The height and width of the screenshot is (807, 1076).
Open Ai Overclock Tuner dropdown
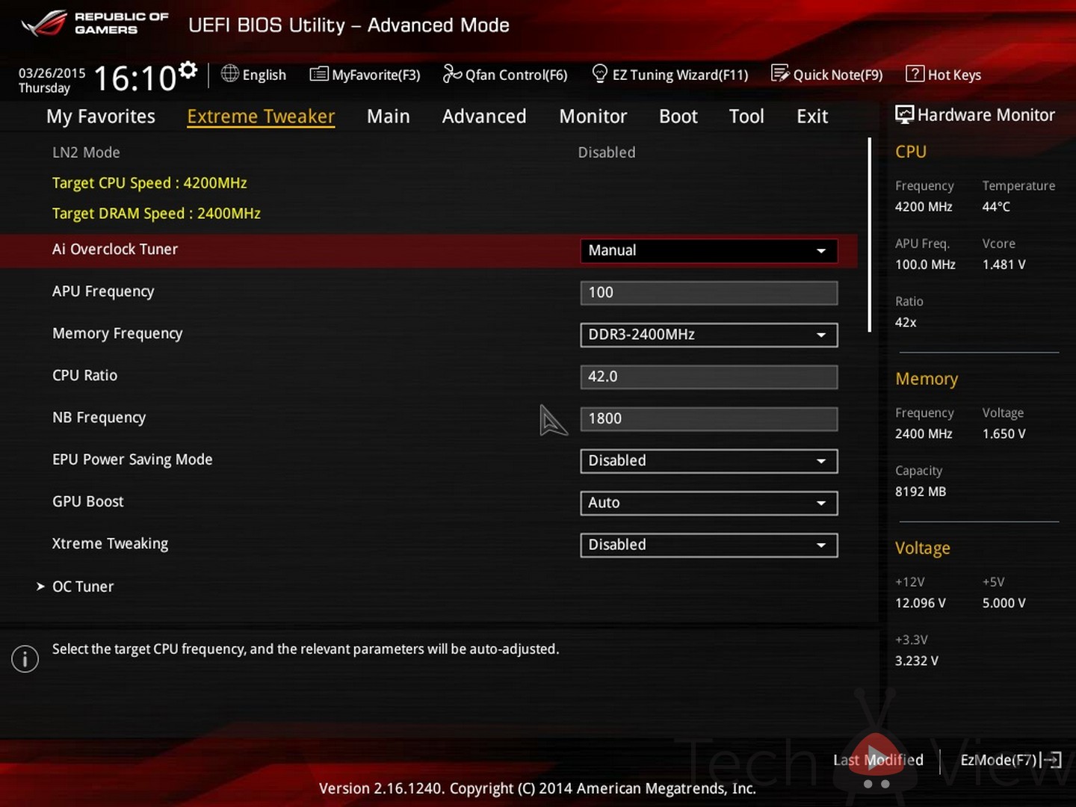click(708, 250)
